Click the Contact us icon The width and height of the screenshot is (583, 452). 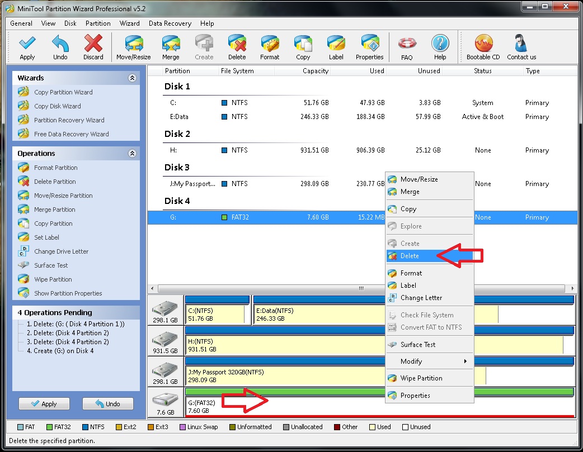521,47
